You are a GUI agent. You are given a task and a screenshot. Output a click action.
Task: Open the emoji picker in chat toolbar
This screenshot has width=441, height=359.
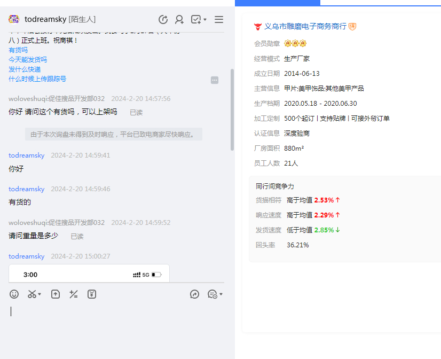pos(14,294)
